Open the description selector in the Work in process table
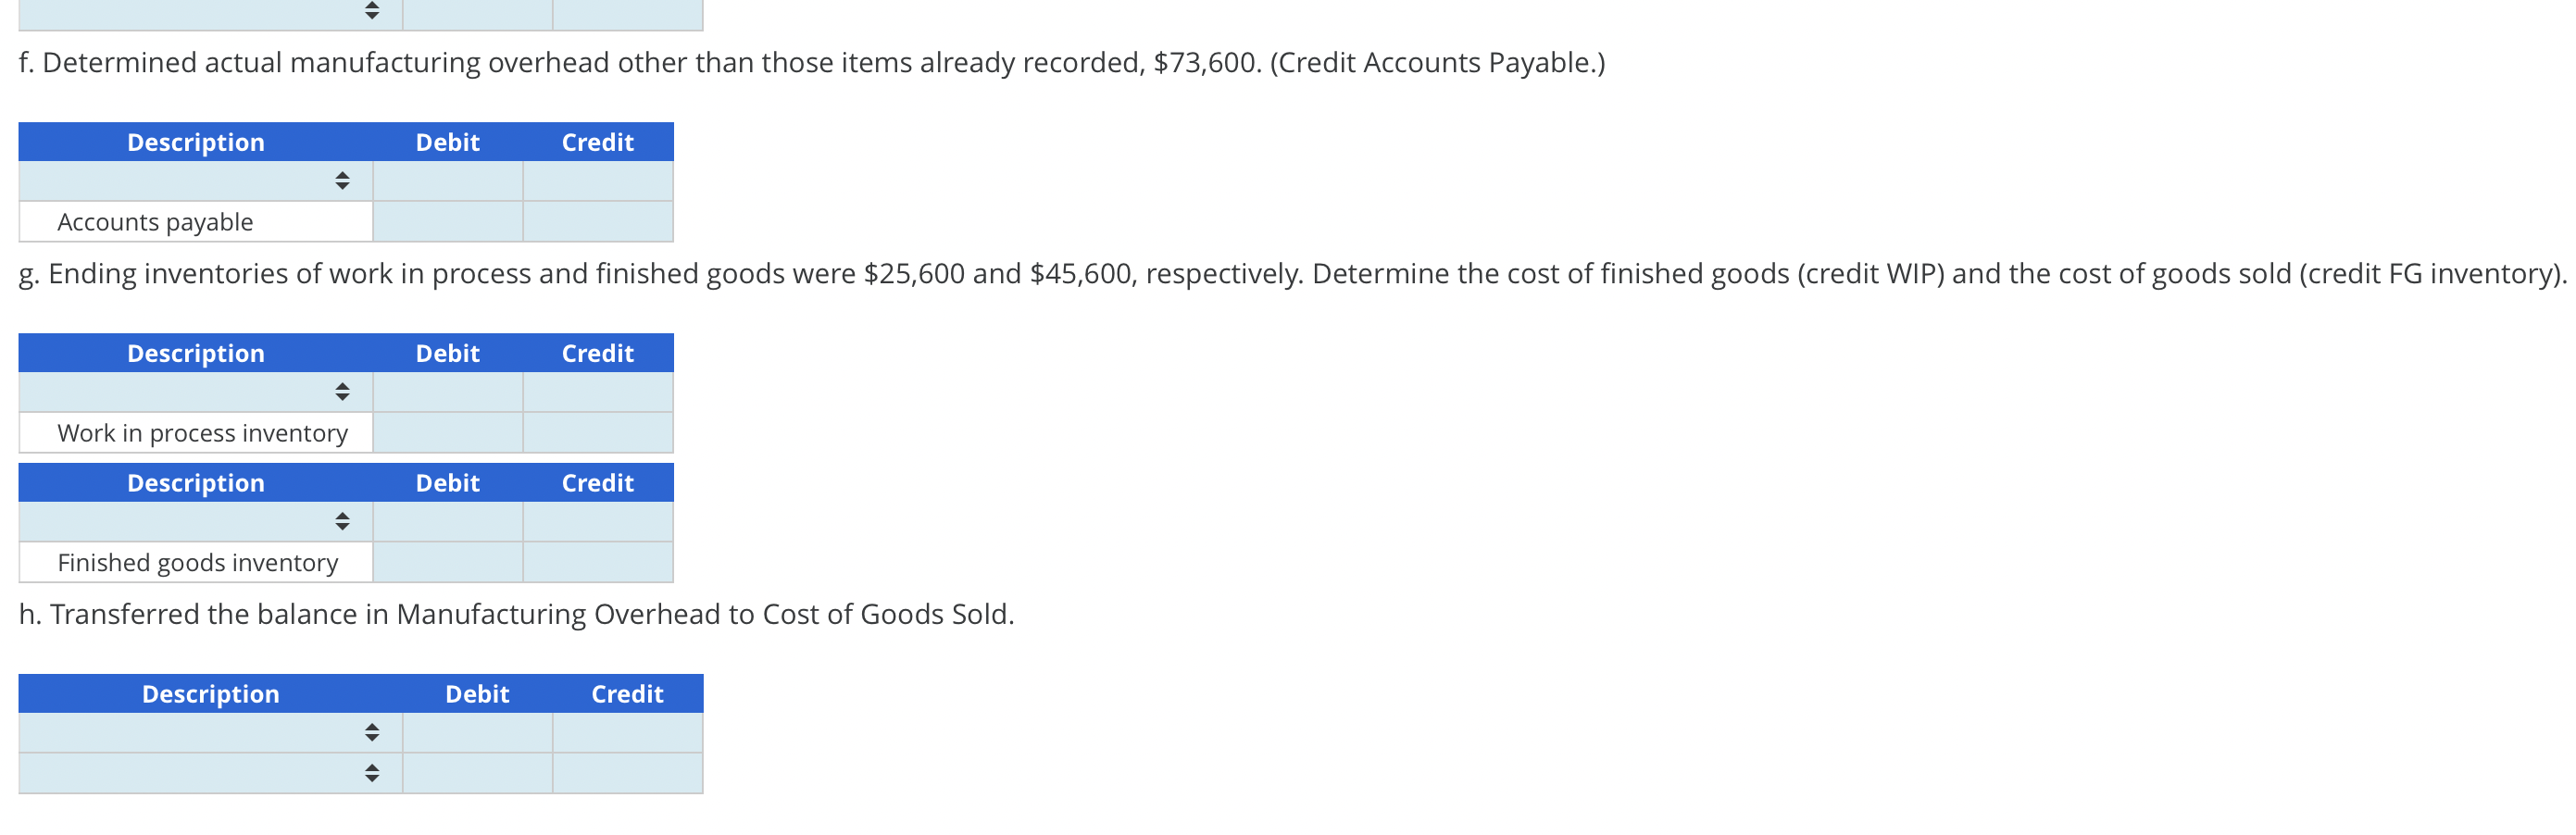This screenshot has height=835, width=2576. pyautogui.click(x=343, y=392)
